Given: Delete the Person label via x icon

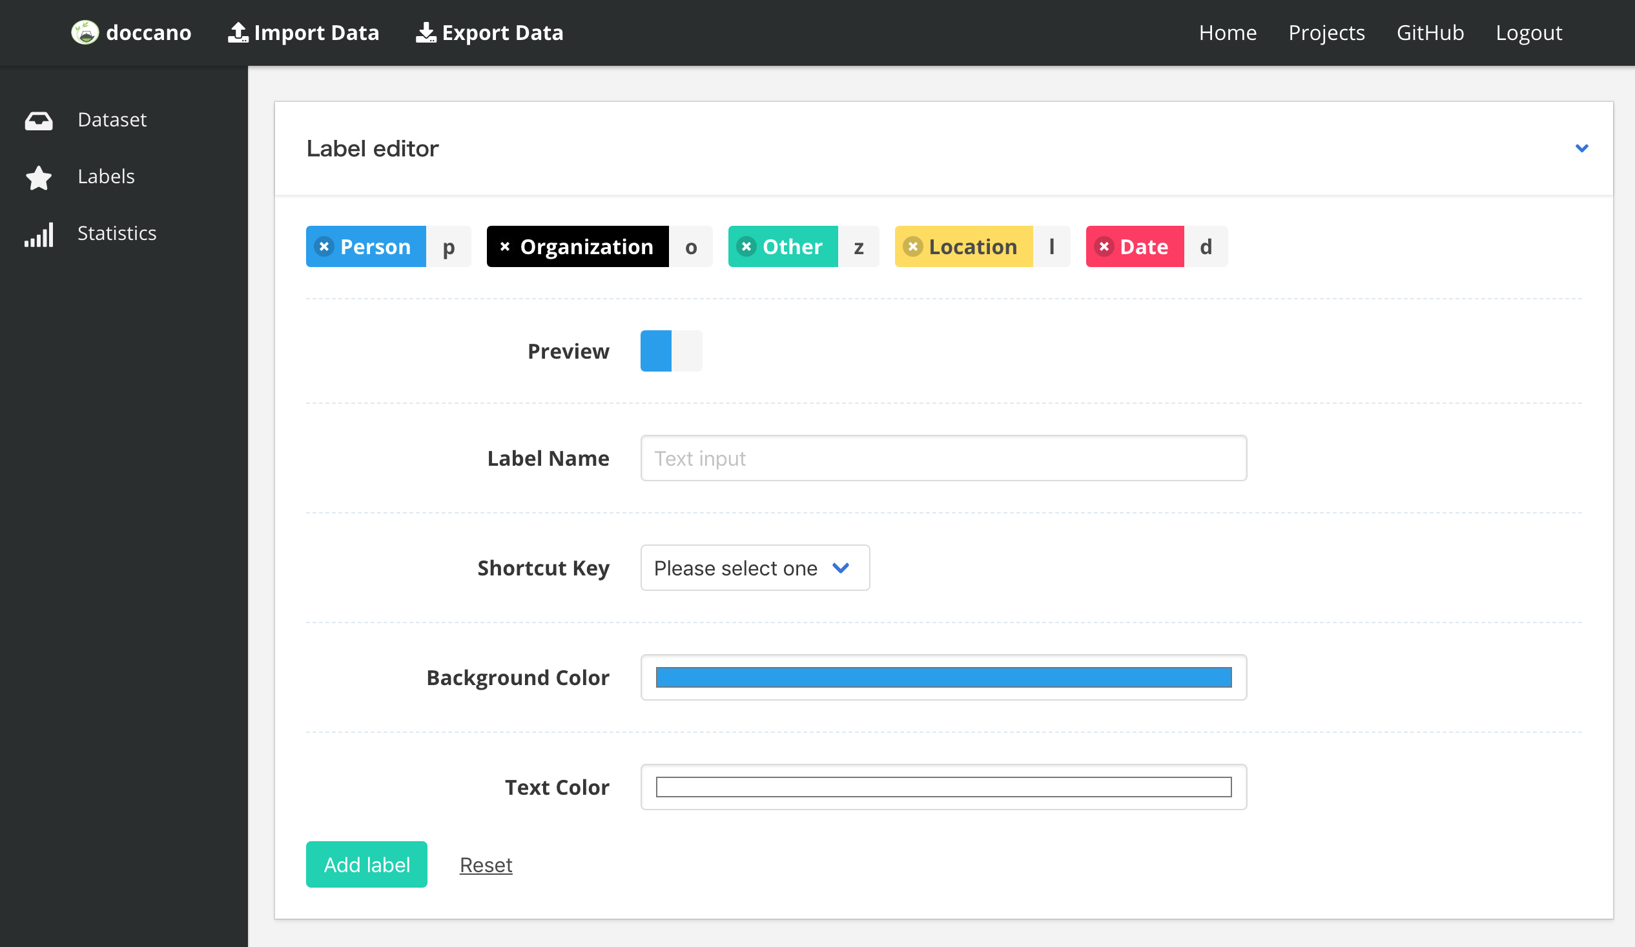Looking at the screenshot, I should (324, 246).
